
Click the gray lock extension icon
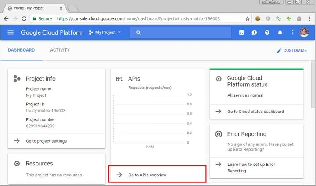(x=299, y=19)
